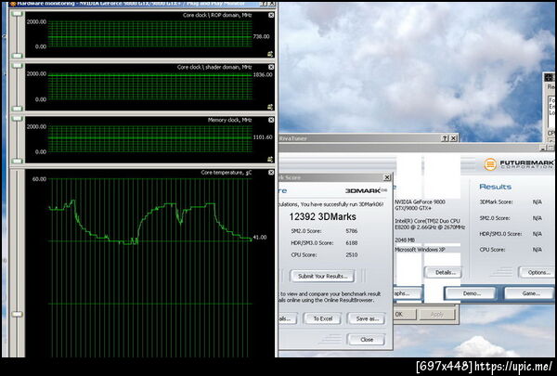Click slider handle beside Core temperature graph

coord(17,314)
